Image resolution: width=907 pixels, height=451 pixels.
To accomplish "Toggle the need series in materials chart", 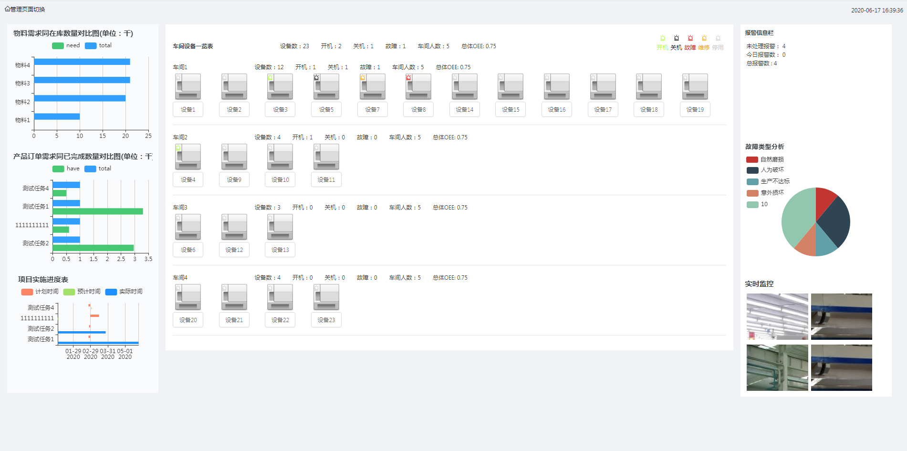I will tap(58, 46).
